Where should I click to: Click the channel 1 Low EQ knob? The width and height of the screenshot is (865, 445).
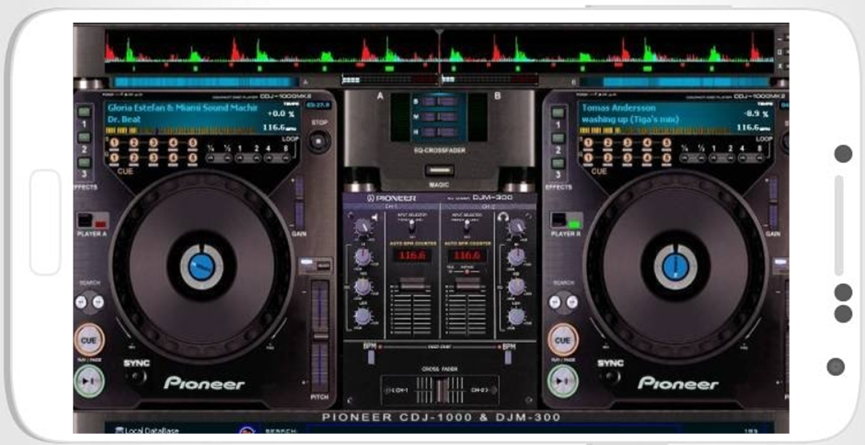(x=363, y=316)
